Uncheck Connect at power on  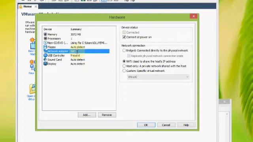click(x=124, y=37)
